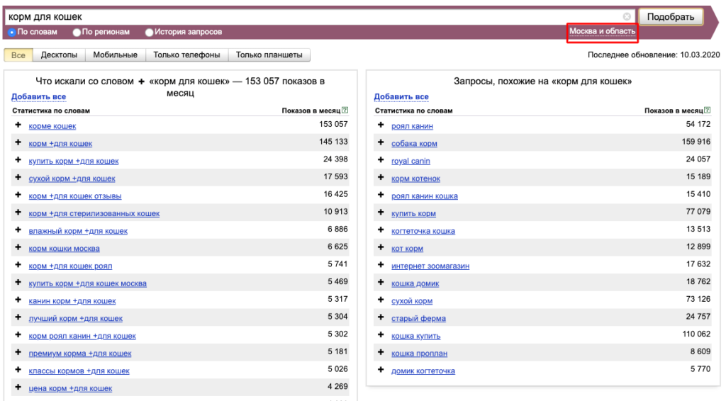726x401 pixels.
Task: Switch to the 'Все' devices tab
Action: coord(18,55)
